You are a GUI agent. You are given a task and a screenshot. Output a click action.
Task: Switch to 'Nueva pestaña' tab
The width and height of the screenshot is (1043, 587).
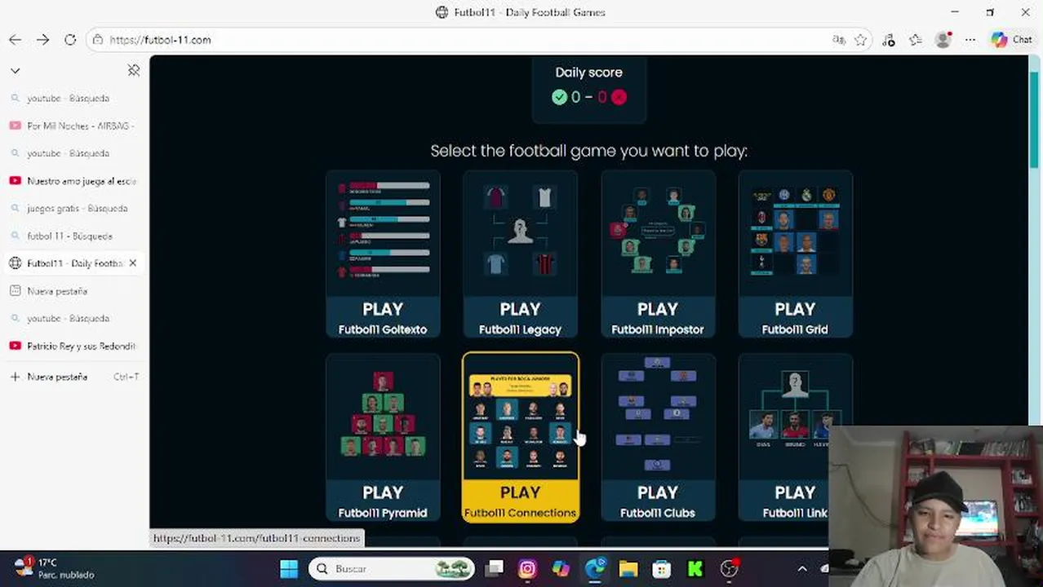74,291
